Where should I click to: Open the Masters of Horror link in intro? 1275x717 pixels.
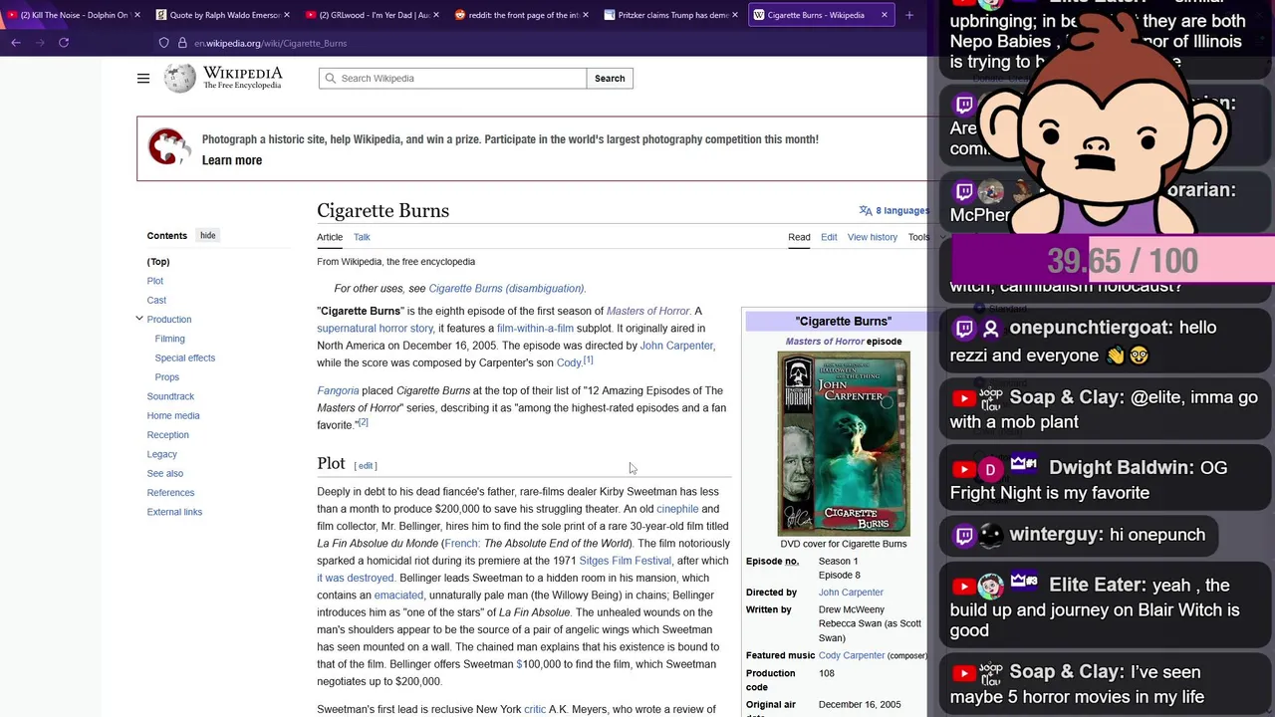point(648,312)
